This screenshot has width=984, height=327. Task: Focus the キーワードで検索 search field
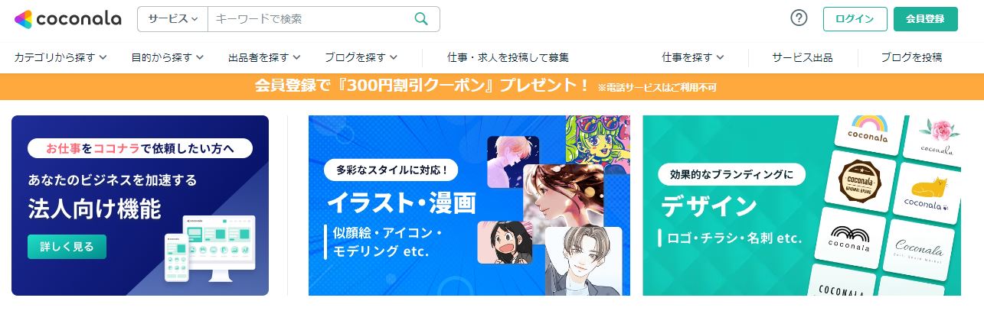tap(310, 19)
